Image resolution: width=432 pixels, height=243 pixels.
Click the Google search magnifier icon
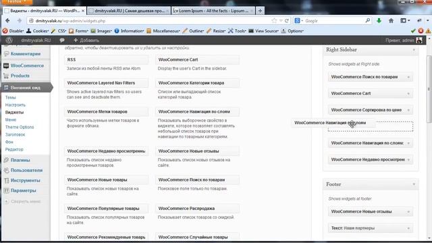coord(367,21)
